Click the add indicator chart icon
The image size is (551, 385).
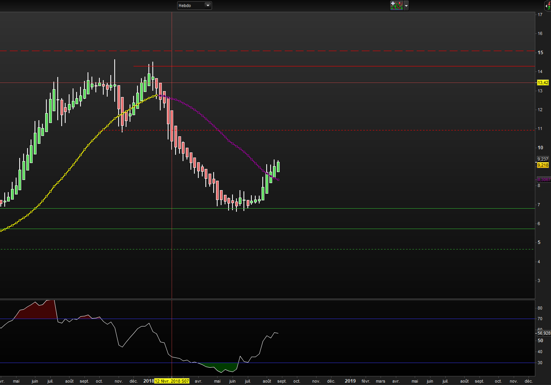point(397,5)
